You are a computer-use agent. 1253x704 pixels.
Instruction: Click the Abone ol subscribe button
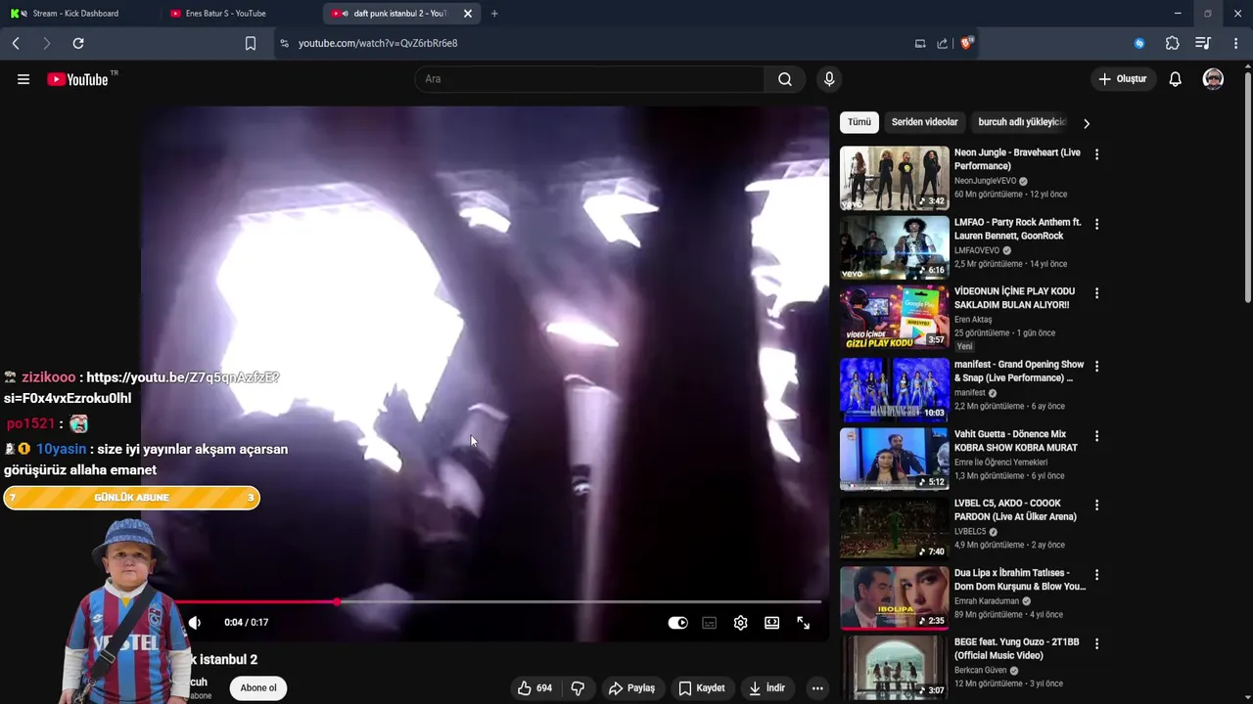[258, 688]
